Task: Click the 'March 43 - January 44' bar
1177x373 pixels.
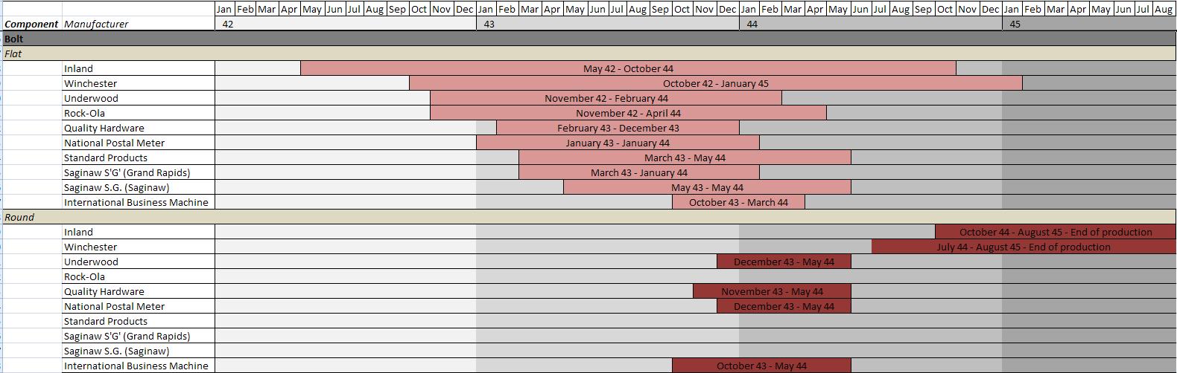Action: pos(639,172)
